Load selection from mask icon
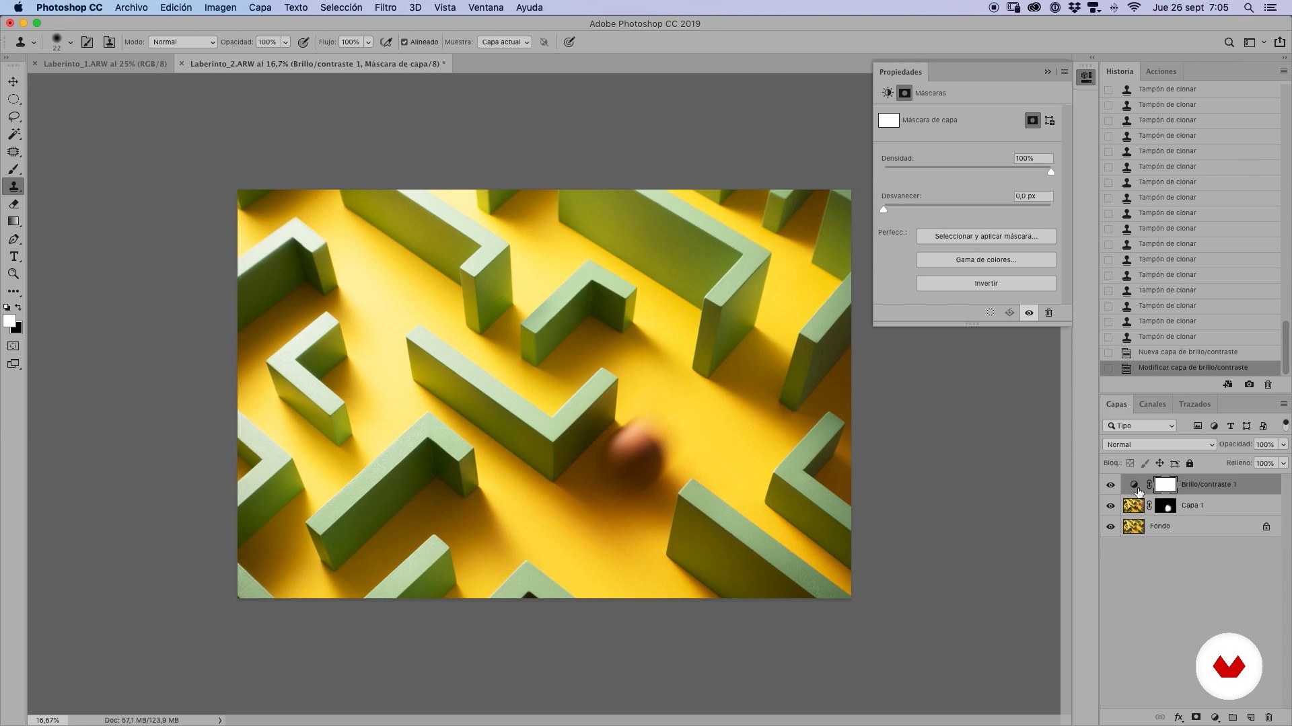The width and height of the screenshot is (1292, 726). coord(991,313)
